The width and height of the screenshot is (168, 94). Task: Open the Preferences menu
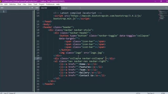[x=50, y=4]
